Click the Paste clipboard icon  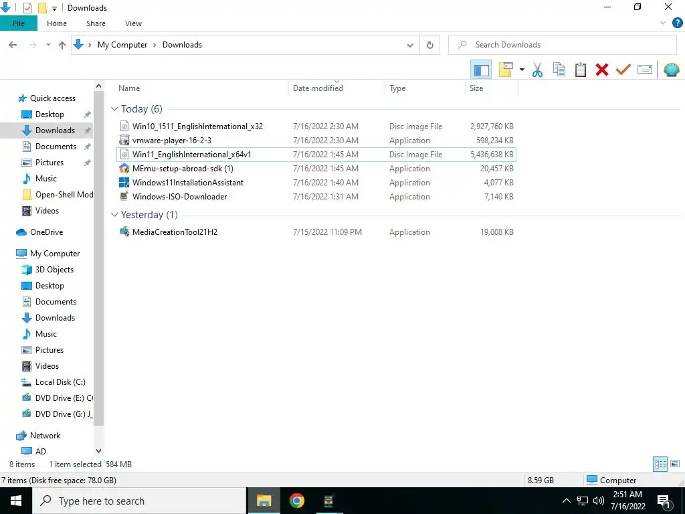[581, 70]
